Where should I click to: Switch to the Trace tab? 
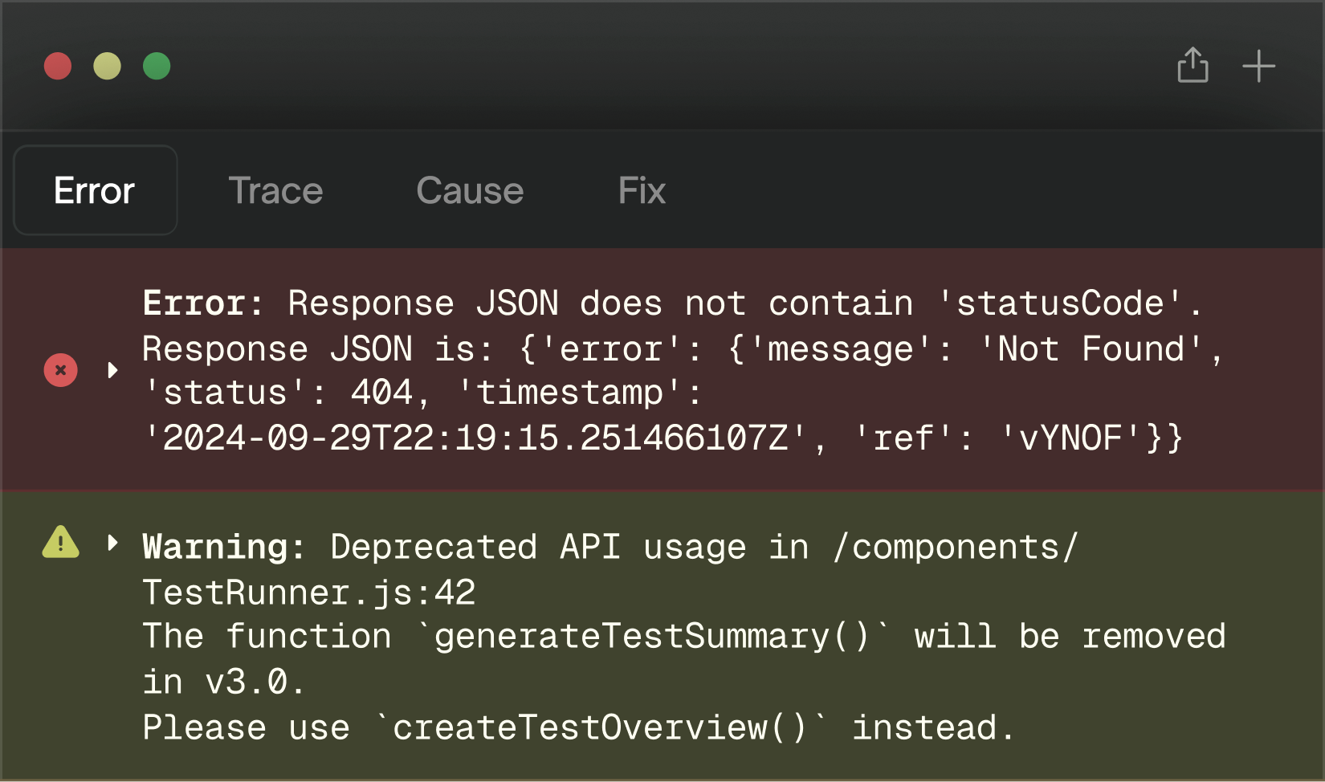pyautogui.click(x=275, y=191)
